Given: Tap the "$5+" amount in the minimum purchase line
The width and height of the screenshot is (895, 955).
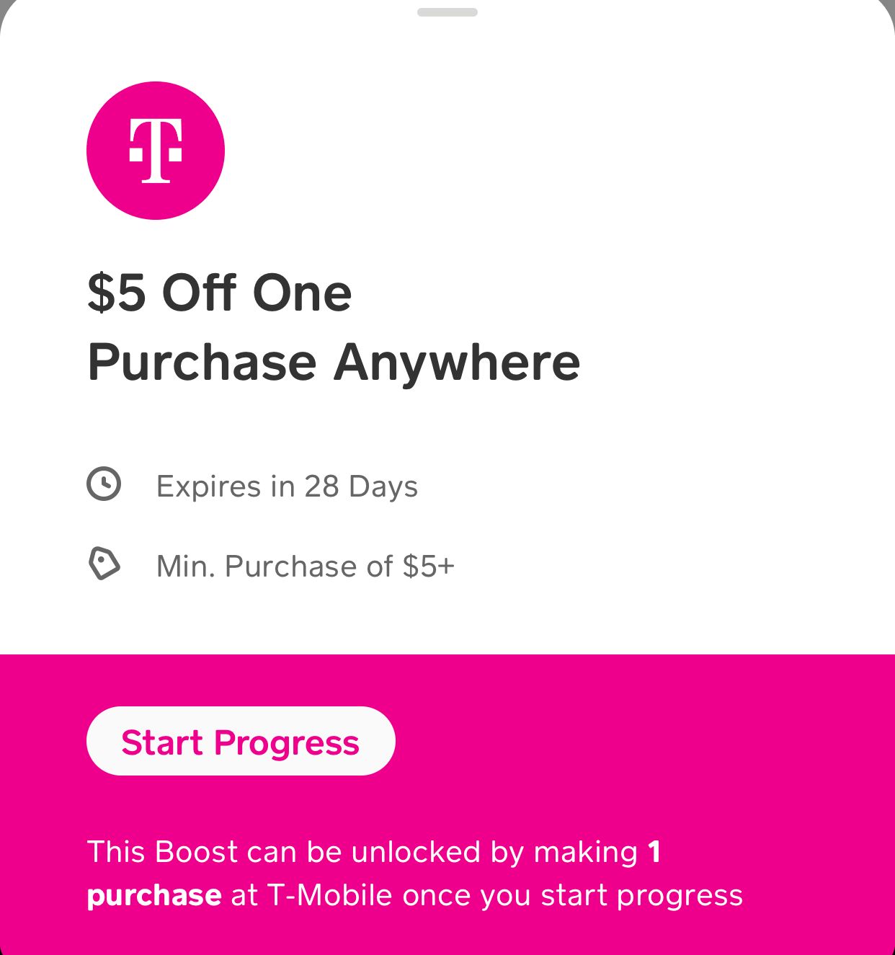Looking at the screenshot, I should pos(429,567).
